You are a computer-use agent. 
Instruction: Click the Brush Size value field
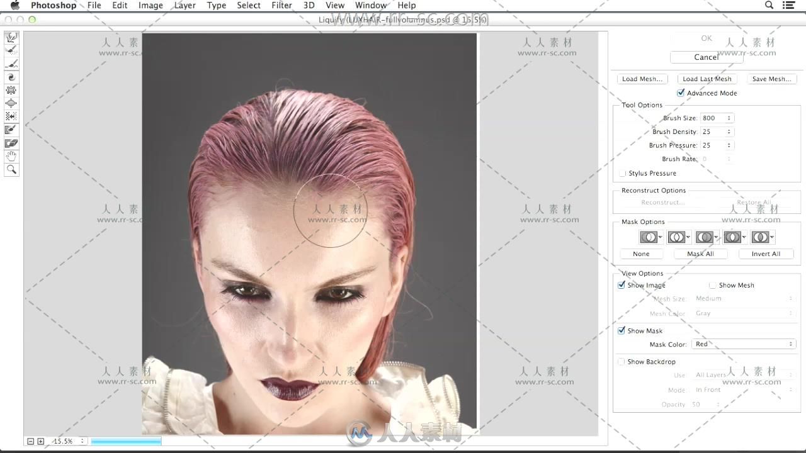[713, 118]
